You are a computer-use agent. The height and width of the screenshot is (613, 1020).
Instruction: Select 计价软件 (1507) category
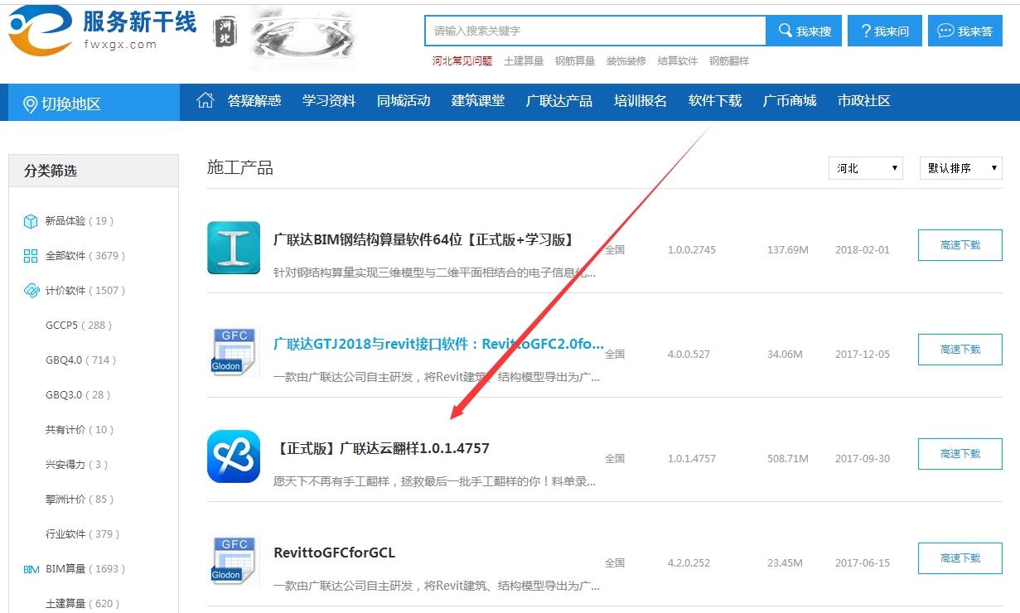tap(85, 291)
